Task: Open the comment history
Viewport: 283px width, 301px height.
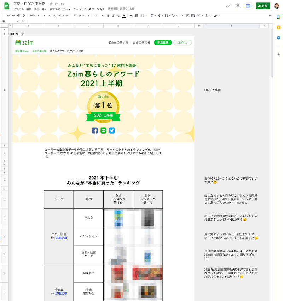Action: click(238, 6)
